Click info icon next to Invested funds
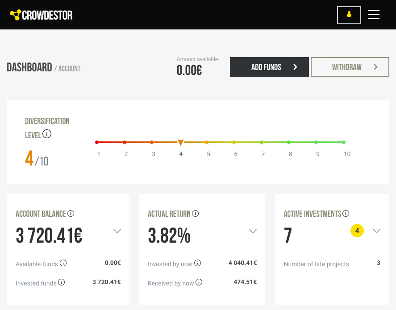Viewport: 396px width, 310px height. tap(62, 282)
